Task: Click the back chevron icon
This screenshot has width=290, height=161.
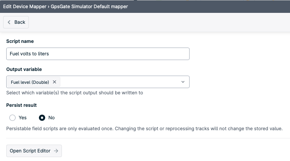Action: 9,22
